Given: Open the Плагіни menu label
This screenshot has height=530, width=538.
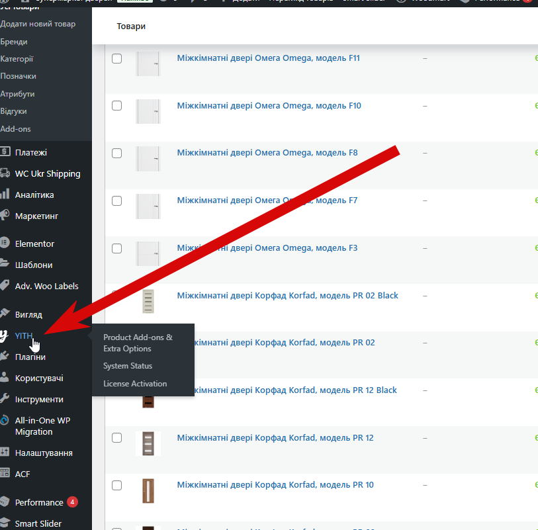Looking at the screenshot, I should point(30,357).
